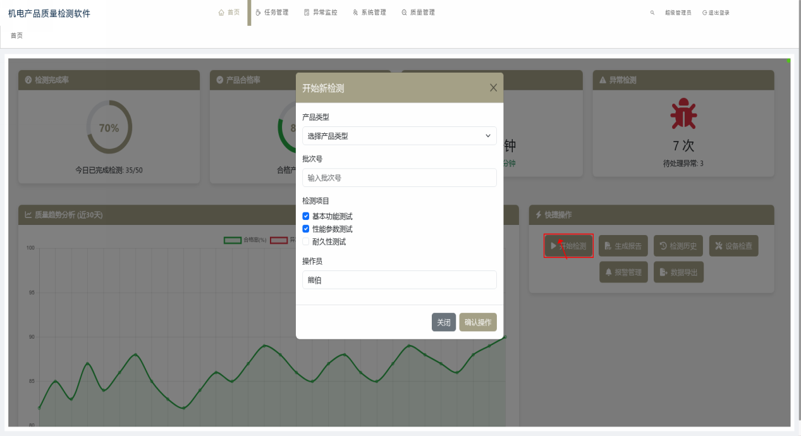Click the chart icon next to 质量趋势分析
The image size is (801, 436).
click(x=28, y=215)
